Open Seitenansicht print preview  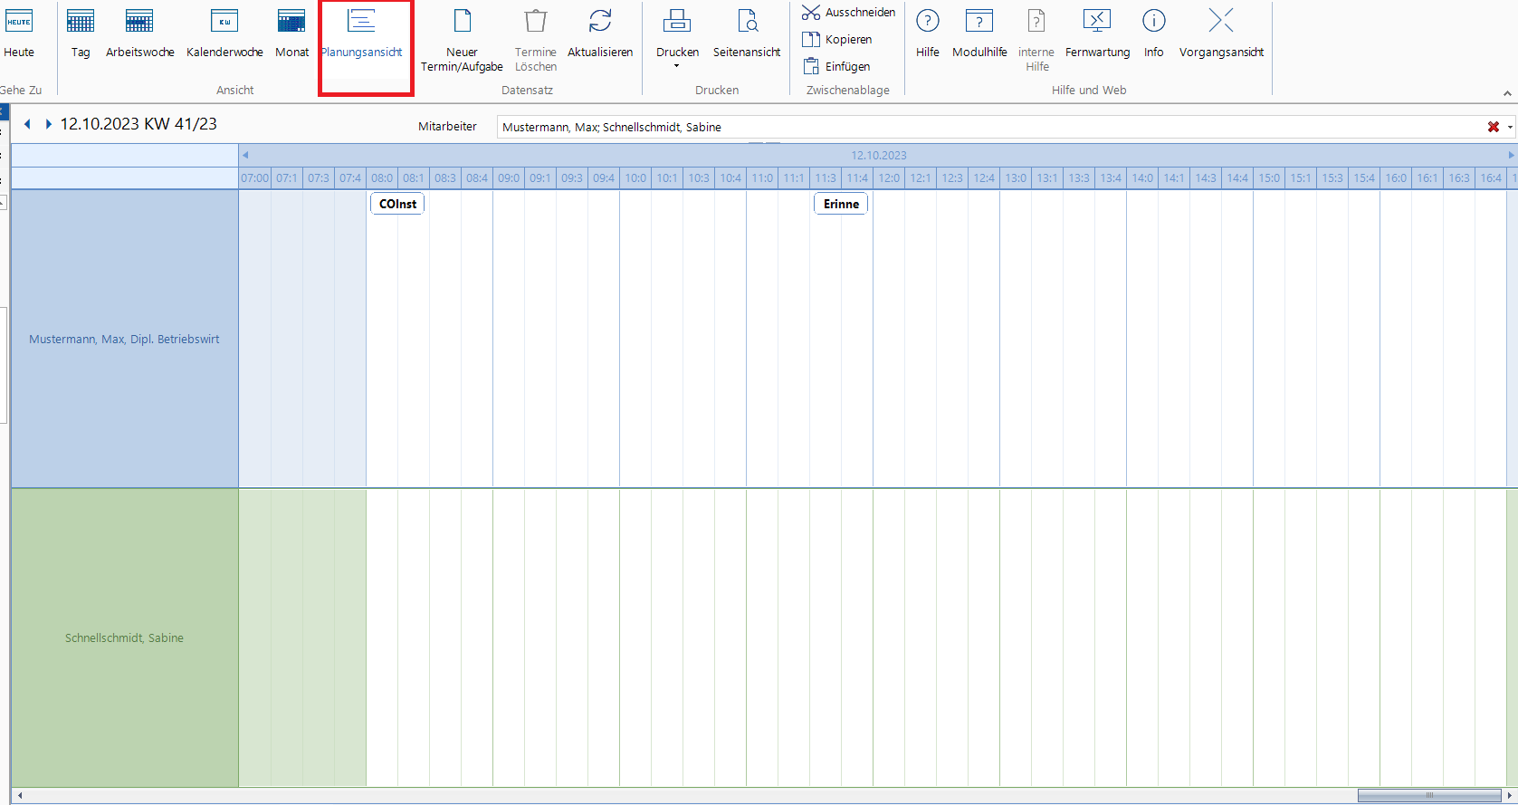pyautogui.click(x=747, y=33)
